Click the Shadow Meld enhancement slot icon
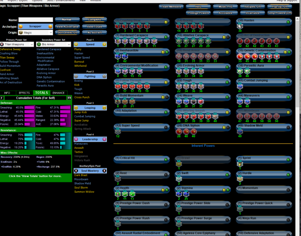This screenshot has width=301, height=236. (240, 132)
